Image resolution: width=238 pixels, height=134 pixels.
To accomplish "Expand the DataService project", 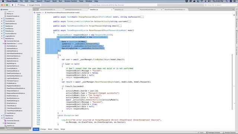I will (2, 26).
